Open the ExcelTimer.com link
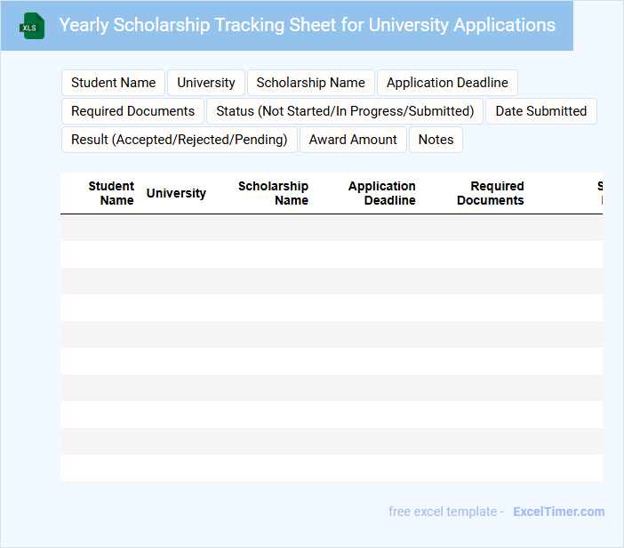The height and width of the screenshot is (548, 624). point(558,512)
